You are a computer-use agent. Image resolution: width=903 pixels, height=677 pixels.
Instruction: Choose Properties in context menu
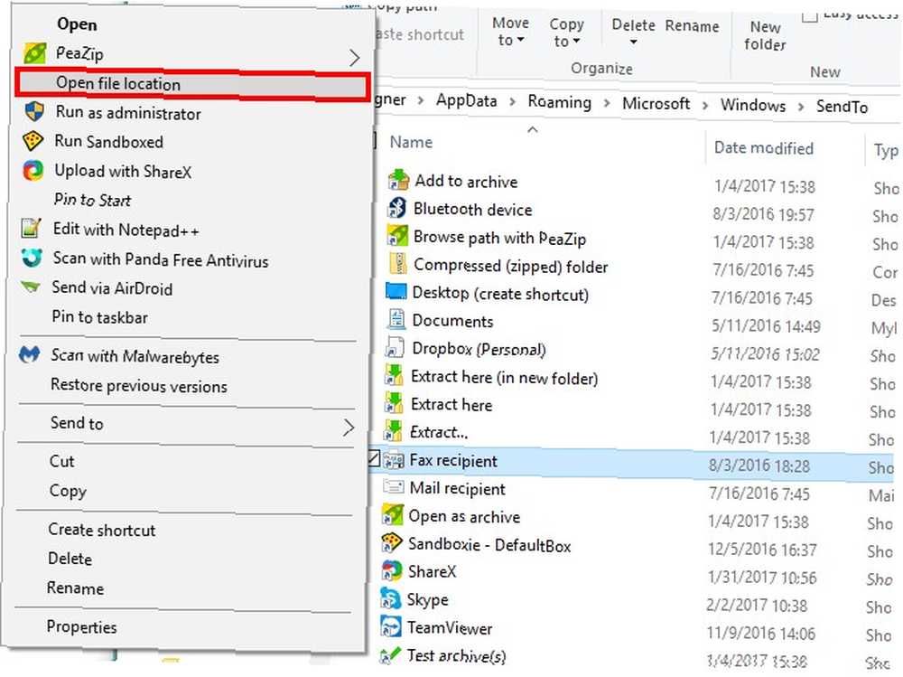pyautogui.click(x=81, y=626)
